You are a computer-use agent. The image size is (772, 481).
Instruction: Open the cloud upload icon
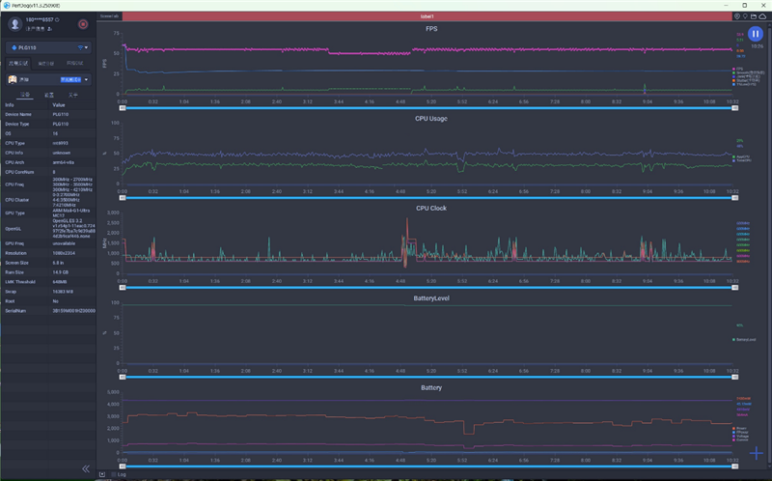coord(764,16)
